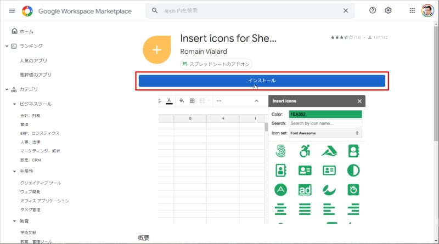Click the Insert icons for She... title
This screenshot has height=244, width=439.
click(228, 38)
